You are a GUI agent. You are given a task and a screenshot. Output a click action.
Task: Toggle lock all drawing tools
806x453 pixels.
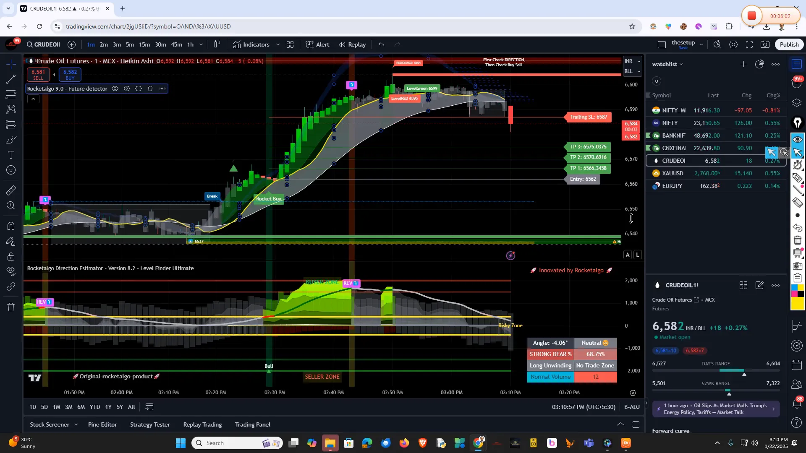[11, 256]
